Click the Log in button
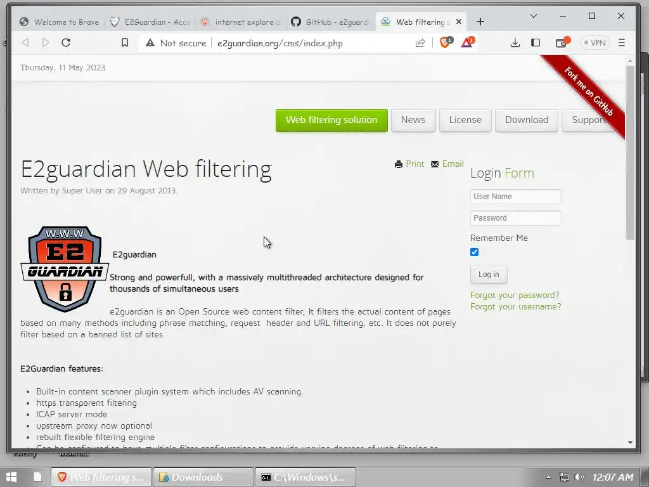 click(489, 275)
